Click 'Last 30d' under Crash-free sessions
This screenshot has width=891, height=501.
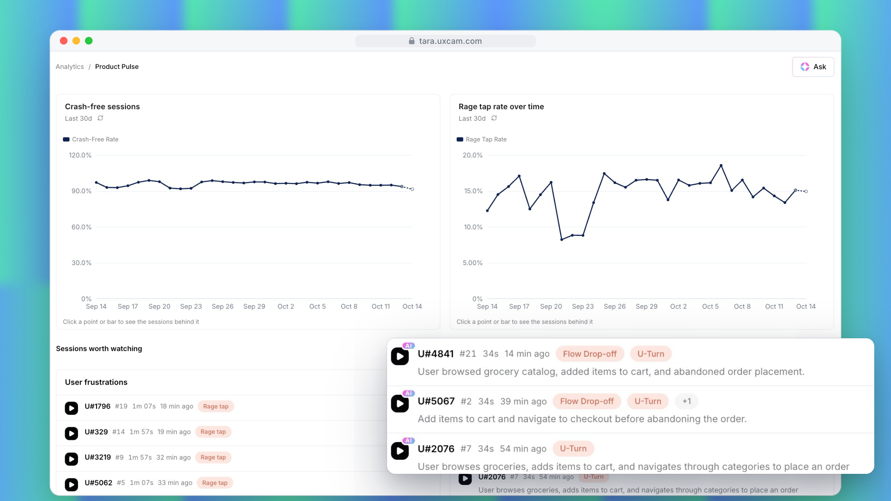coord(78,119)
